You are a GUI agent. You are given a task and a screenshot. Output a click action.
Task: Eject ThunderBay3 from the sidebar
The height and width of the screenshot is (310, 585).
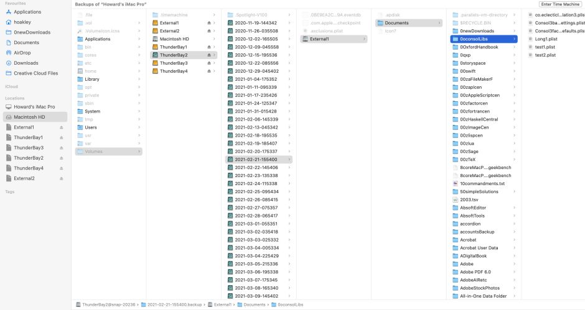pyautogui.click(x=61, y=148)
